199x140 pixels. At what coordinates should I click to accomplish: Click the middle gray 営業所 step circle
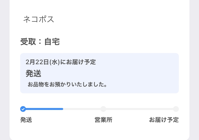(x=103, y=109)
